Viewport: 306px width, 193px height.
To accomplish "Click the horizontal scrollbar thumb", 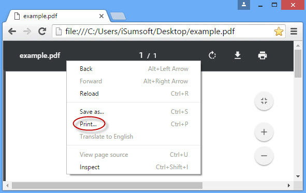I will pos(107,185).
